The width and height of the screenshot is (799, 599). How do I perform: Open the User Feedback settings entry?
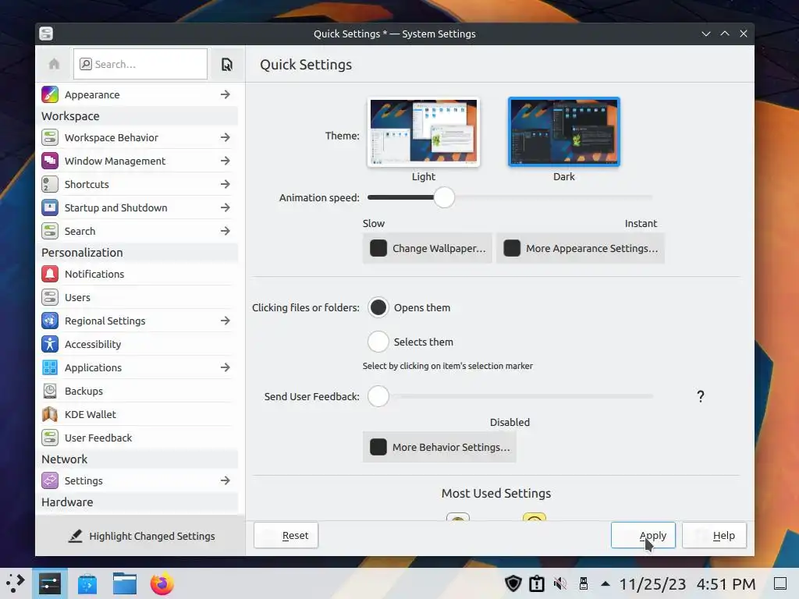click(x=136, y=438)
